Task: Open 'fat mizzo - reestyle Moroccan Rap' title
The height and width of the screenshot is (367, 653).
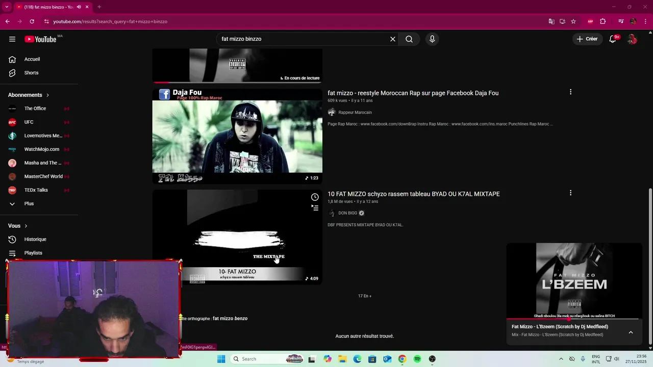Action: [x=413, y=93]
